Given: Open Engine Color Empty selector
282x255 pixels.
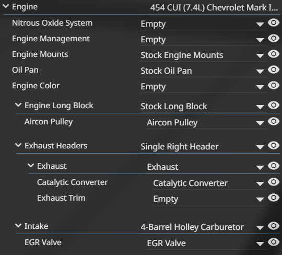Looking at the screenshot, I should [204, 86].
